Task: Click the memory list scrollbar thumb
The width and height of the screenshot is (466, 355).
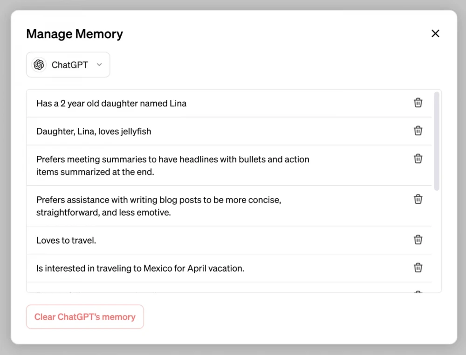Action: [437, 141]
